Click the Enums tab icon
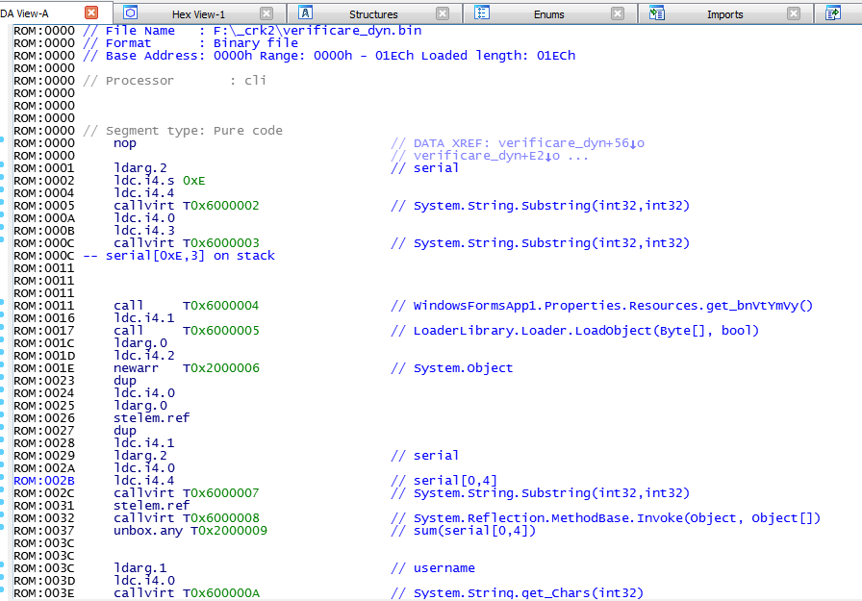 pos(483,13)
